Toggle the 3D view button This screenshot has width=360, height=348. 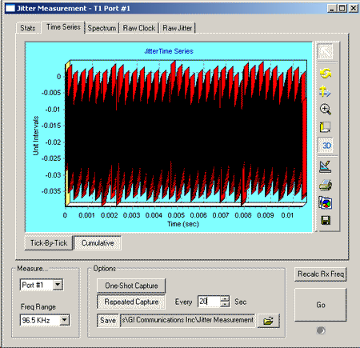pyautogui.click(x=326, y=146)
